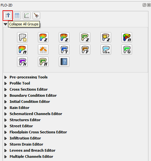The width and height of the screenshot is (151, 161).
Task: Expand the Floodplain Cross Sections Editor group
Action: point(5,132)
